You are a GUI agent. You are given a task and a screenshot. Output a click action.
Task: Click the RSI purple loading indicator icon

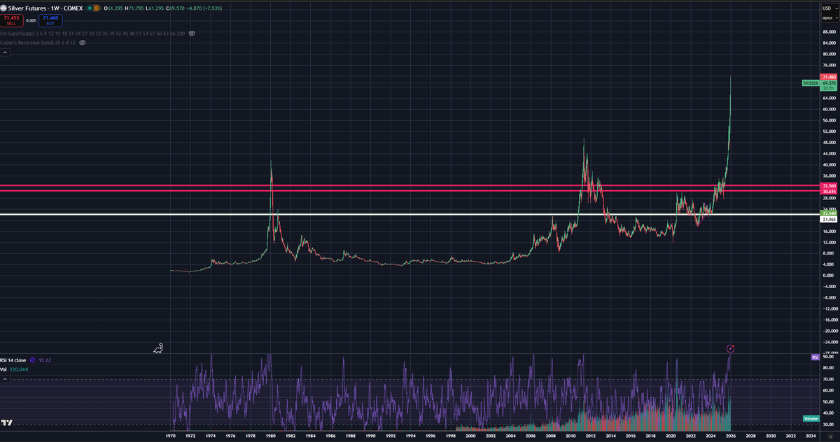32,360
